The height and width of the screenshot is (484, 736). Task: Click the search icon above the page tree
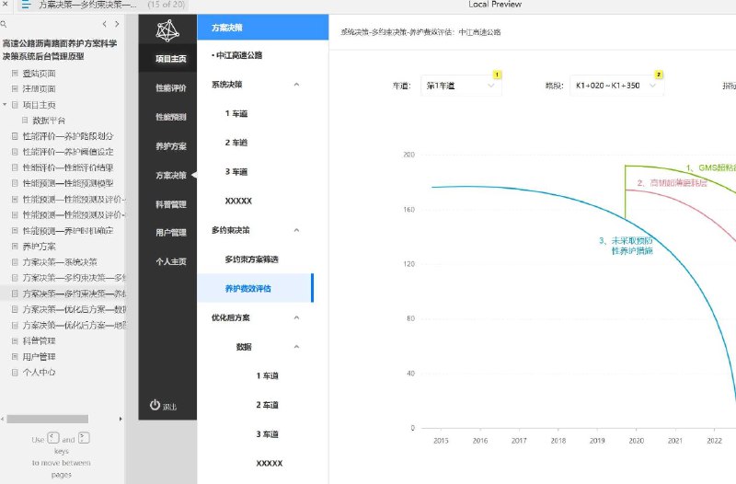(4, 24)
